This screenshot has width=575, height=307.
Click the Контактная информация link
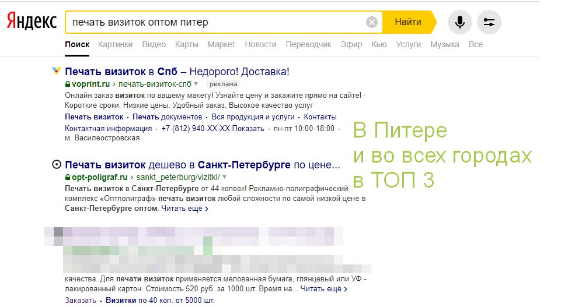coord(108,128)
